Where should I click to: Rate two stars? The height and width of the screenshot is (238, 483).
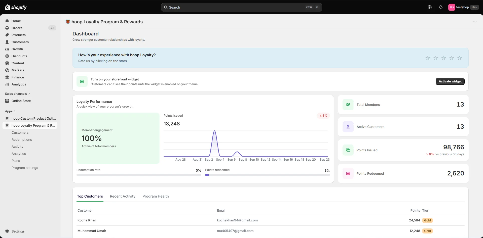(436, 58)
